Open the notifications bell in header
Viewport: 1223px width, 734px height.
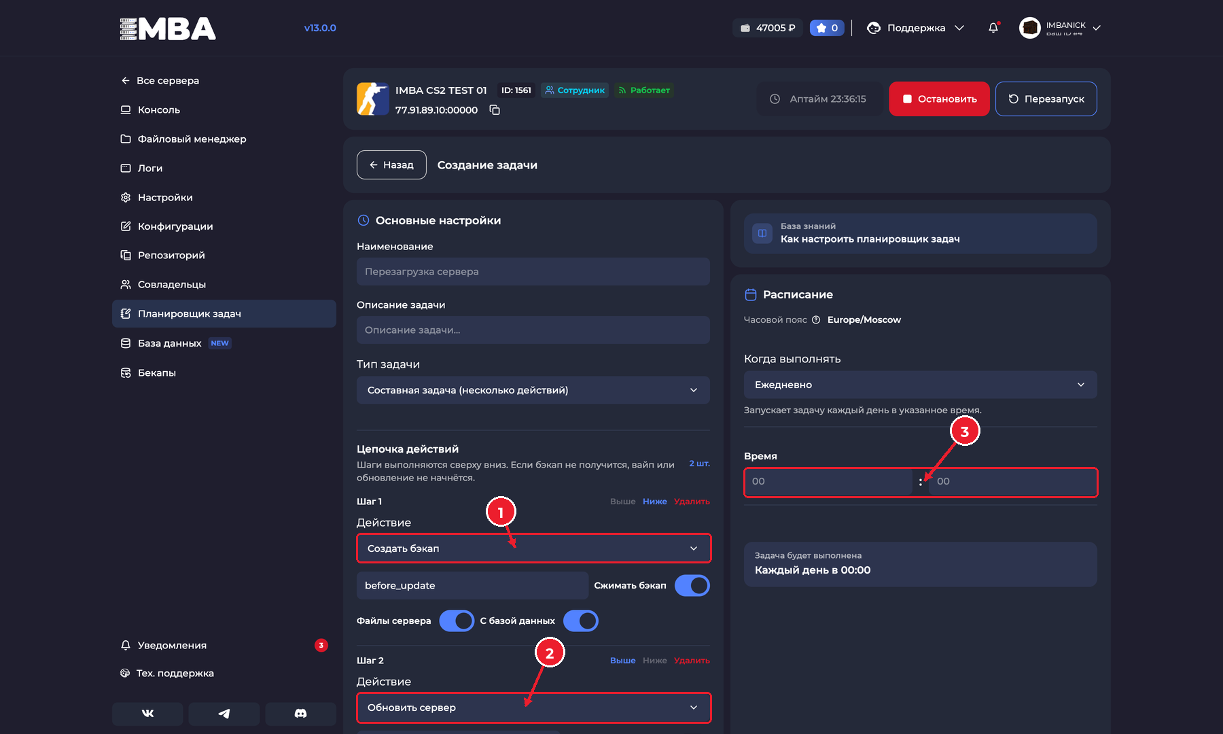click(x=993, y=28)
